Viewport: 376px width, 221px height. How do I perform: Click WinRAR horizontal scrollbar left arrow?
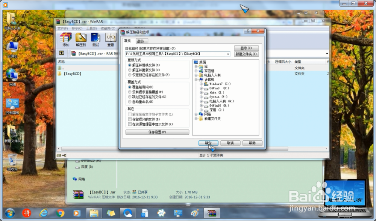[x=59, y=149]
